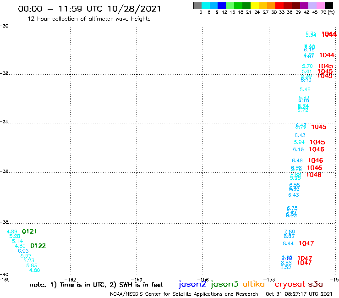Click the red '1046' next to 6.49
Screen dimensions: 339x298
(316, 160)
